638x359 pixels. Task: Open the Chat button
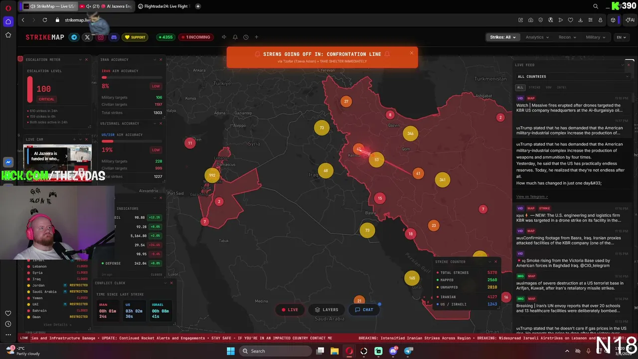[364, 310]
